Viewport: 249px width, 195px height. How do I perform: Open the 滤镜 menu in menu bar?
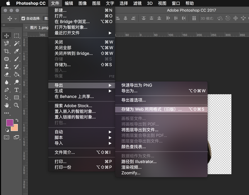[137, 3]
